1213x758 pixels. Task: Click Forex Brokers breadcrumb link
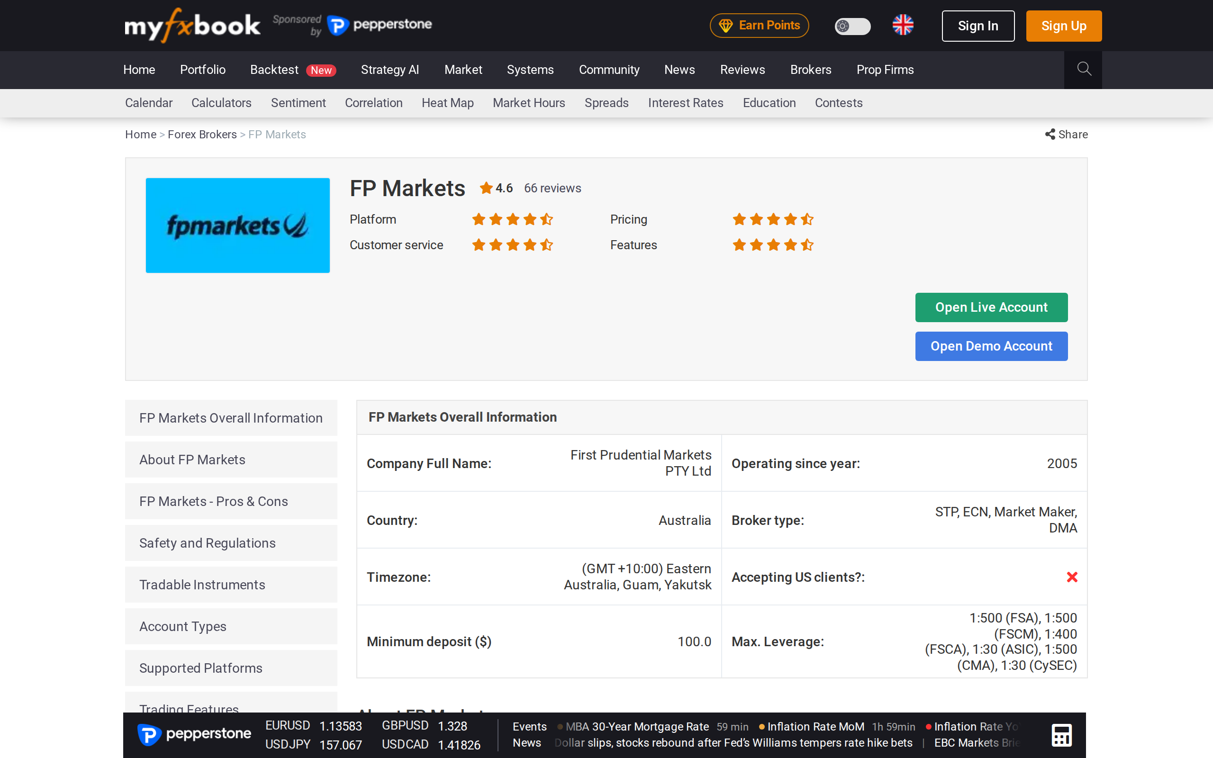coord(202,135)
